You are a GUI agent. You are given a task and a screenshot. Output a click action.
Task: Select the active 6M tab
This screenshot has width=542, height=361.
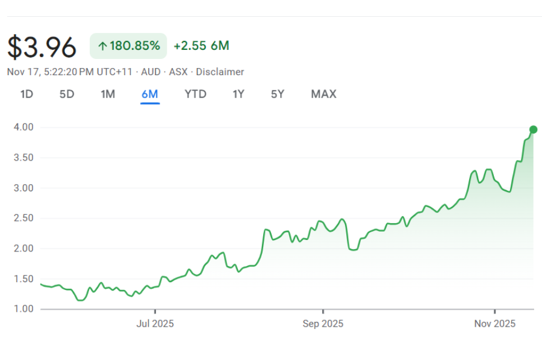coord(149,94)
